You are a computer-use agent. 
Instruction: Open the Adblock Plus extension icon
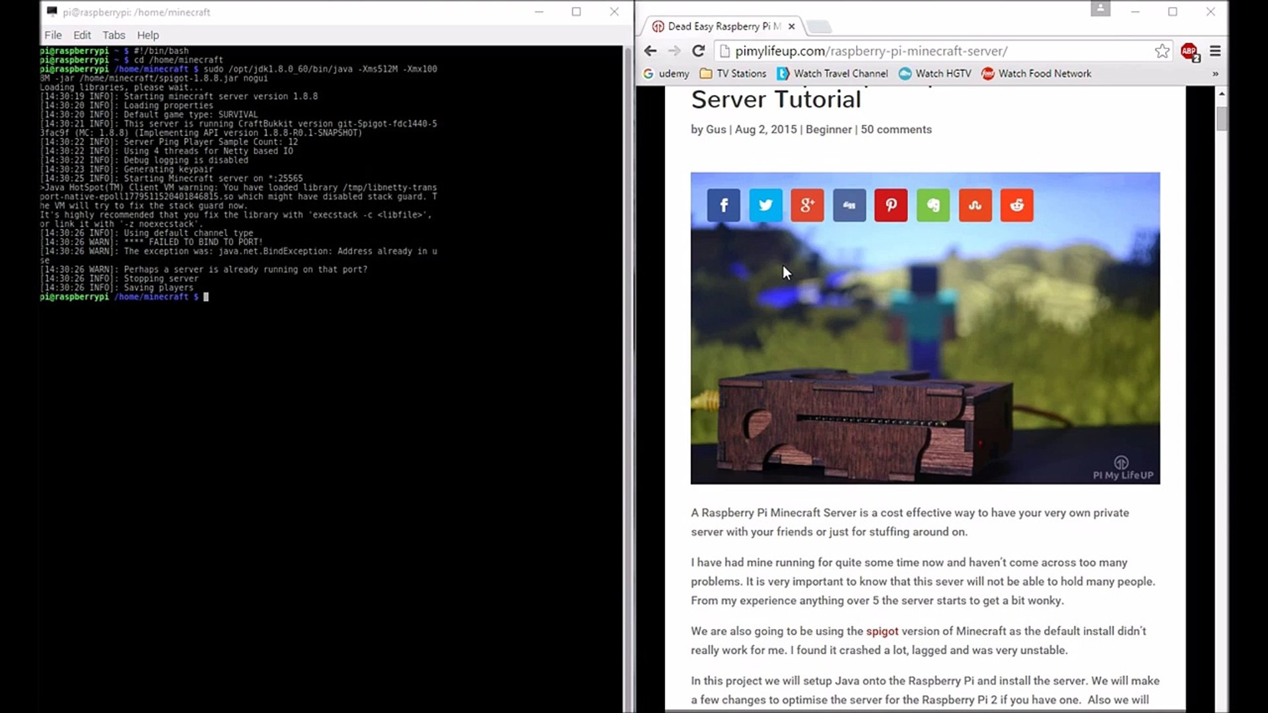pos(1189,51)
